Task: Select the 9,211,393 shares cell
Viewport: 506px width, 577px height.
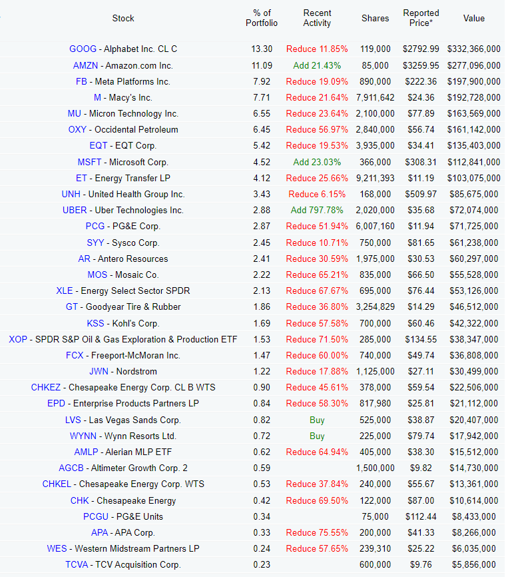Action: point(375,178)
